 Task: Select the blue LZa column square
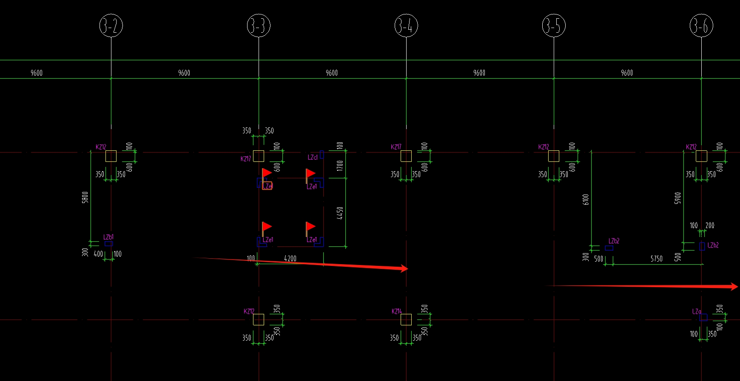(703, 317)
